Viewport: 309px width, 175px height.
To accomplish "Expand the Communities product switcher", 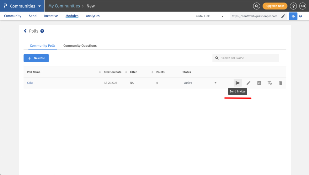I will click(x=39, y=6).
